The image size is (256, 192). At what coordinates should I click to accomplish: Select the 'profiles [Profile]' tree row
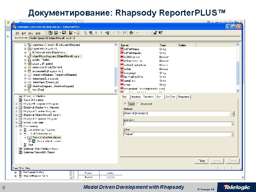point(41,60)
